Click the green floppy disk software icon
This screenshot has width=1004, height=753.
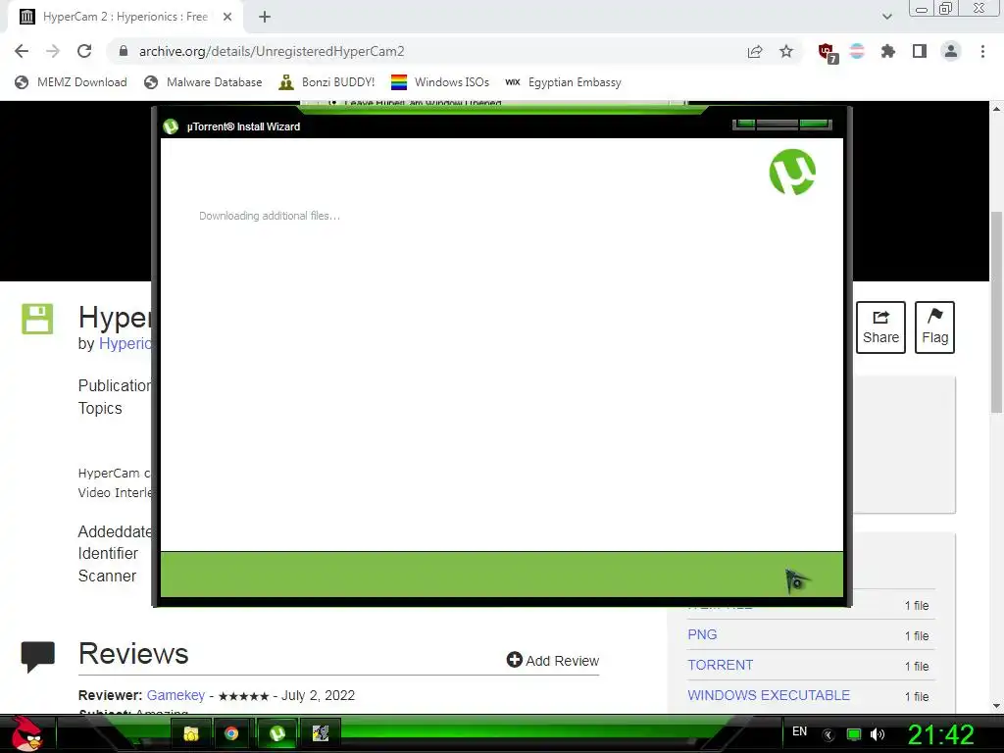[x=37, y=319]
